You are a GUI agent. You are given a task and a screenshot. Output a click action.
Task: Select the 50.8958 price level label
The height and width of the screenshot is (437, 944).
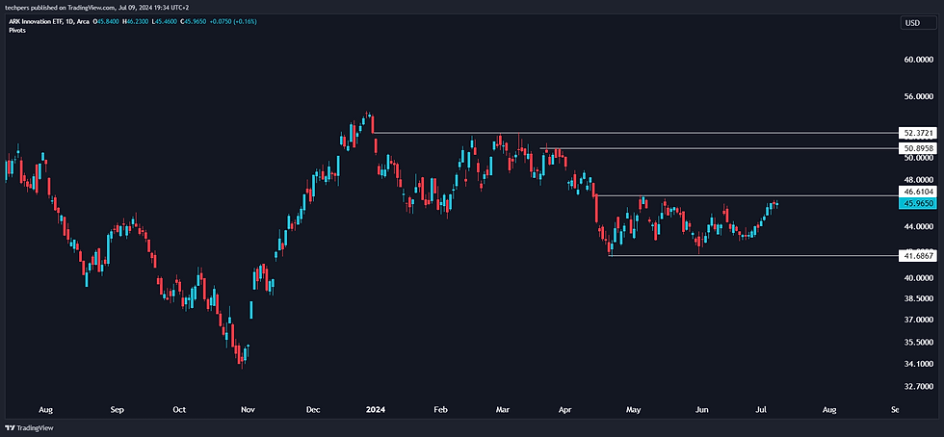click(916, 147)
